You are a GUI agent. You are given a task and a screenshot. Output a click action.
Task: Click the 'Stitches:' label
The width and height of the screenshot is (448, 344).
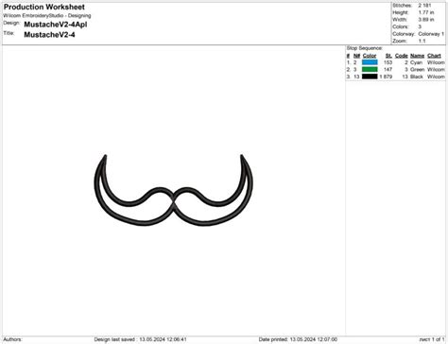pos(402,6)
